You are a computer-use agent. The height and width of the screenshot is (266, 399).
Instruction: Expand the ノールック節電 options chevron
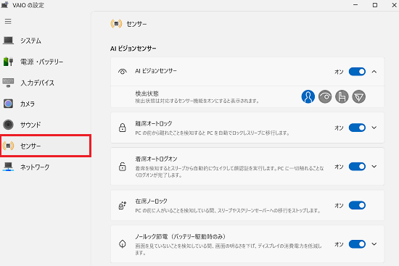[374, 244]
